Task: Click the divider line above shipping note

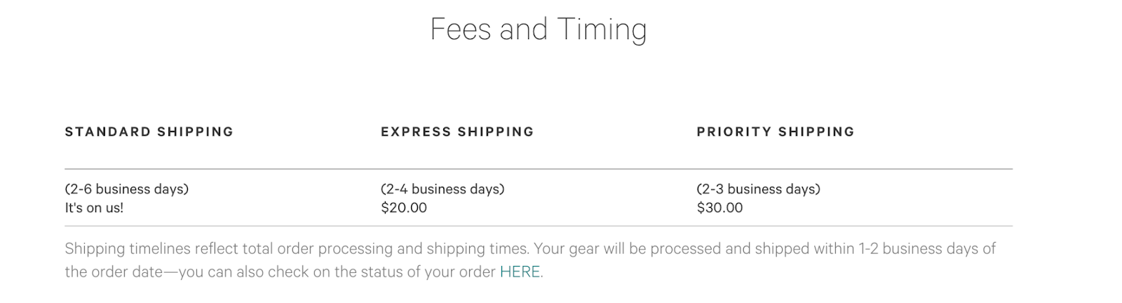Action: point(538,226)
